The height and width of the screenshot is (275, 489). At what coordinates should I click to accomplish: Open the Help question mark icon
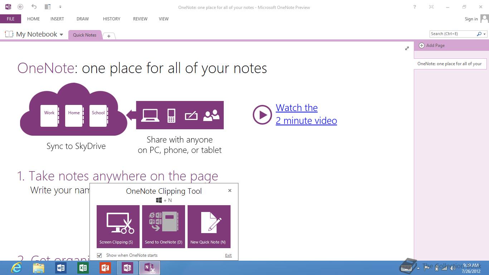tap(415, 7)
